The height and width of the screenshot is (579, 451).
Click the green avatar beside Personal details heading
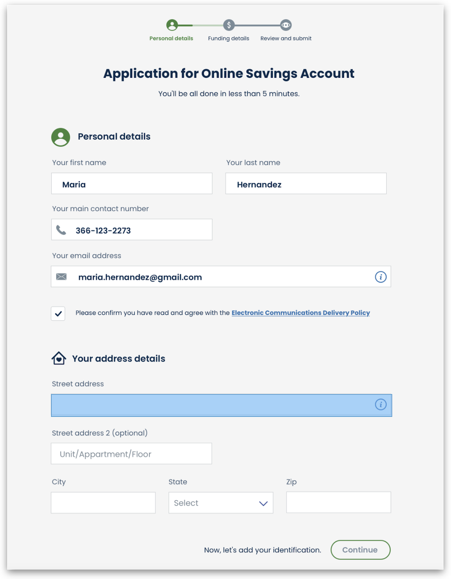coord(60,137)
